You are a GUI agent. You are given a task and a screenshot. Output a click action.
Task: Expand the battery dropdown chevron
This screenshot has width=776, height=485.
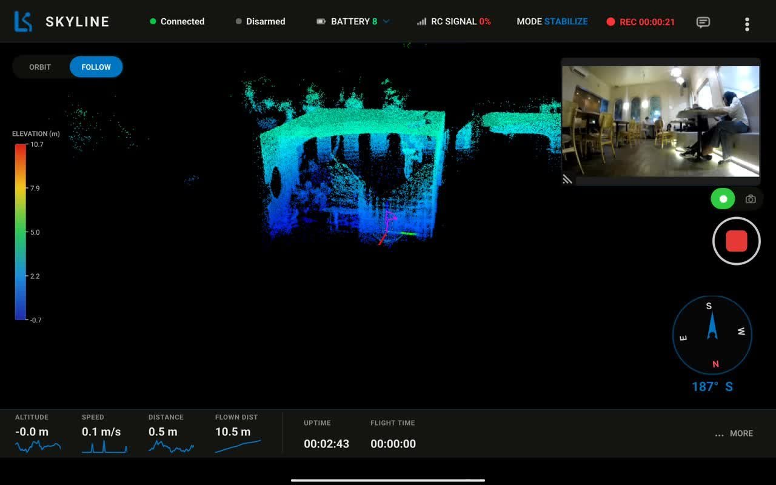386,21
